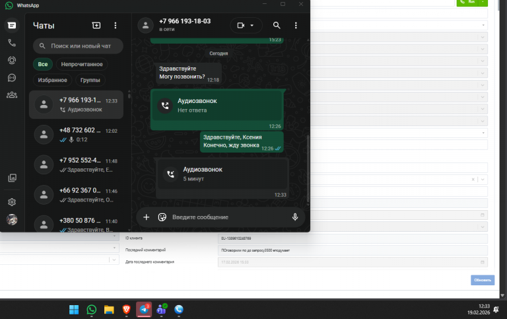
Task: Start a new chat with the plus-window icon
Action: coord(96,25)
